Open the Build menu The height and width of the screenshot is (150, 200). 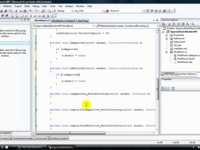pos(27,6)
